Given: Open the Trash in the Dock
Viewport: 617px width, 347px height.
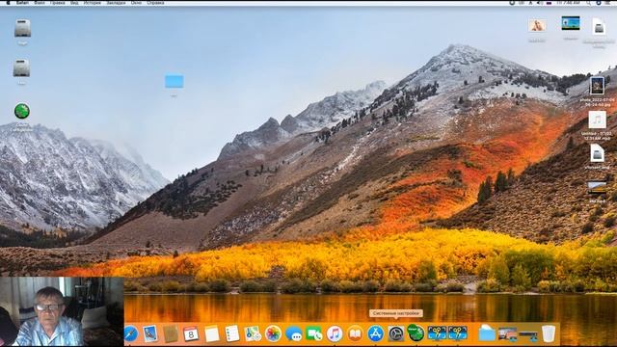Looking at the screenshot, I should pyautogui.click(x=549, y=334).
